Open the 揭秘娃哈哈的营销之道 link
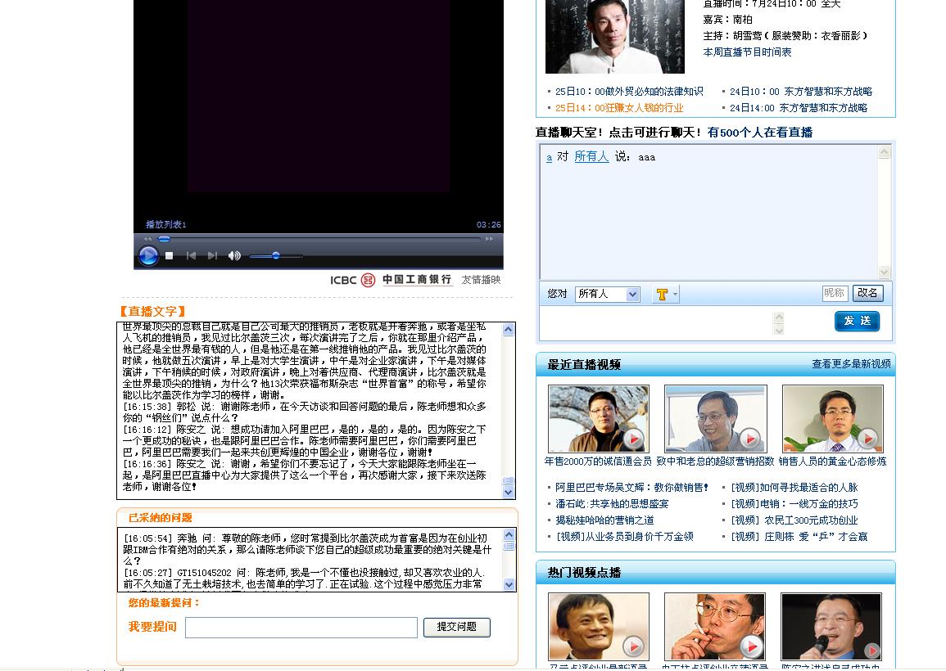946x671 pixels. [604, 520]
